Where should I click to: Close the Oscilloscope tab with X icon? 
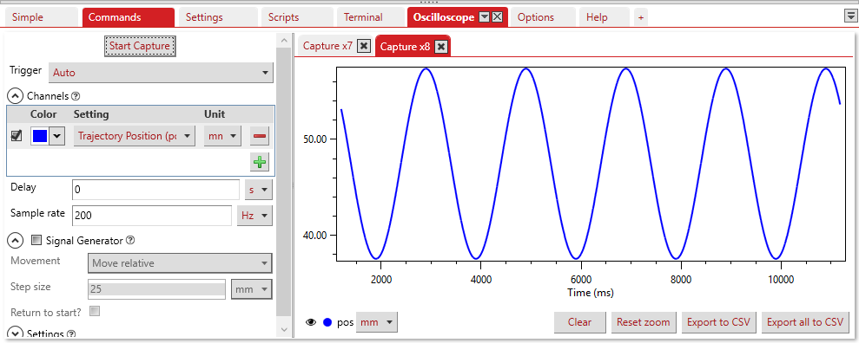[497, 17]
